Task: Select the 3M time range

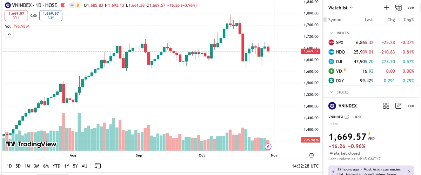Action: (36, 166)
